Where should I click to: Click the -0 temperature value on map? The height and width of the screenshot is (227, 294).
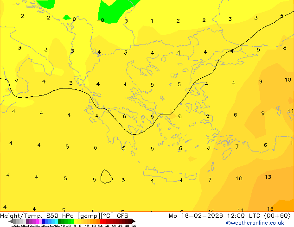pos(101,20)
